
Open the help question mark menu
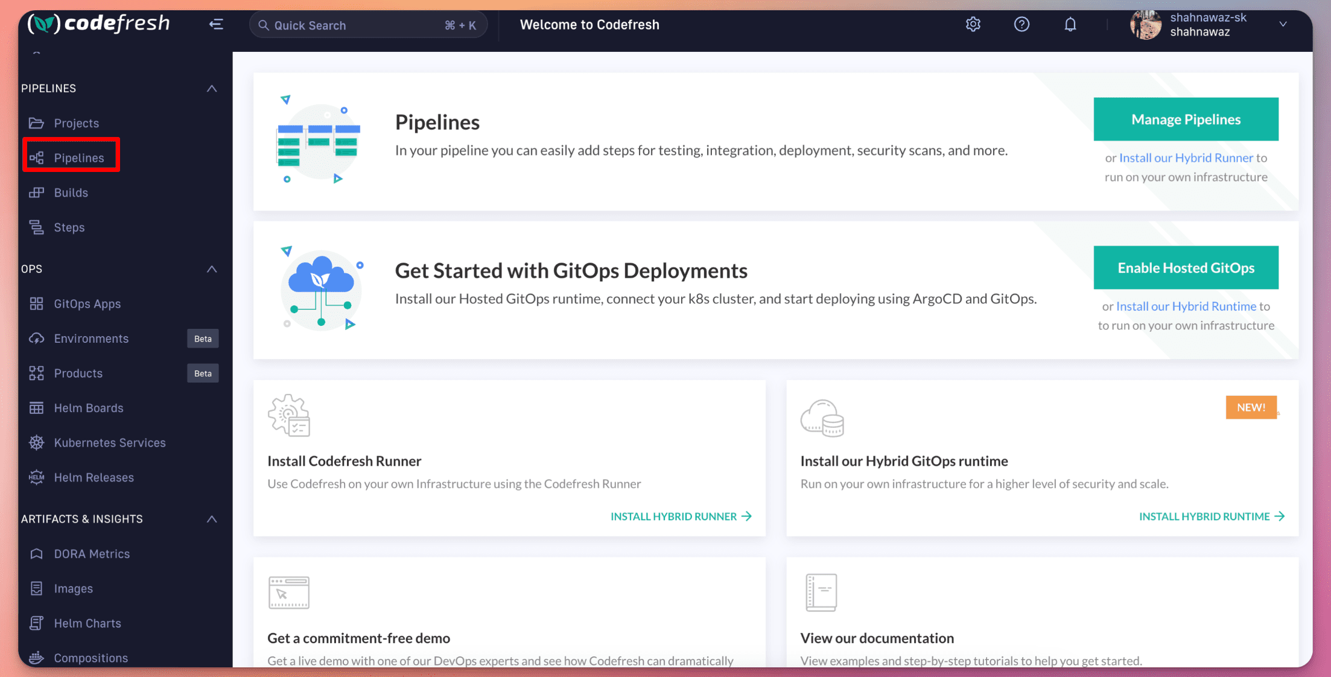click(1021, 24)
